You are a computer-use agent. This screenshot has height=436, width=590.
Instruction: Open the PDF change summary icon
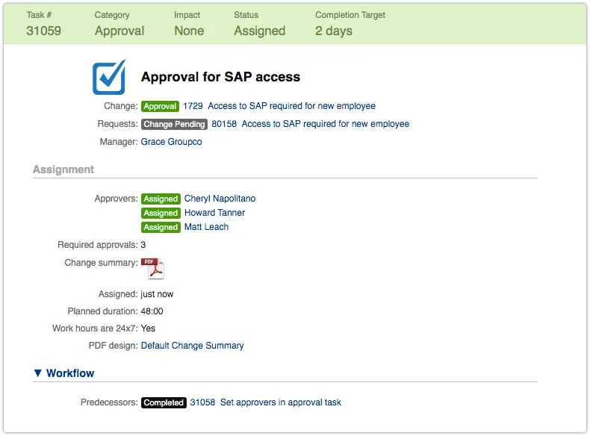[x=153, y=268]
